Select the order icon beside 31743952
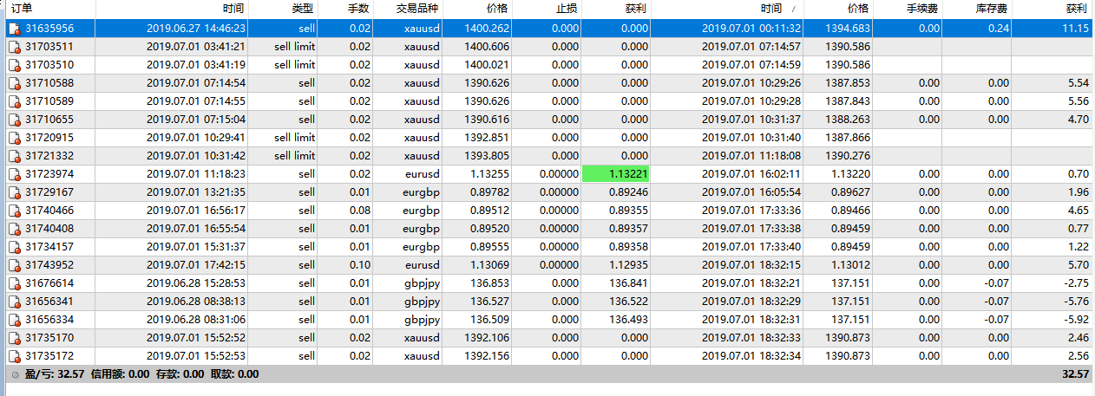The image size is (1095, 396). pyautogui.click(x=14, y=265)
